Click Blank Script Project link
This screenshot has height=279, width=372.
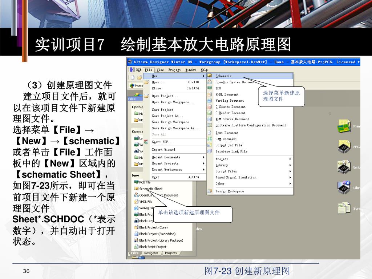[x=153, y=247]
